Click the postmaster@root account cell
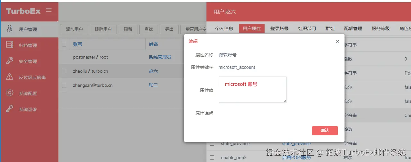Image resolution: width=411 pixels, height=162 pixels. 91,57
